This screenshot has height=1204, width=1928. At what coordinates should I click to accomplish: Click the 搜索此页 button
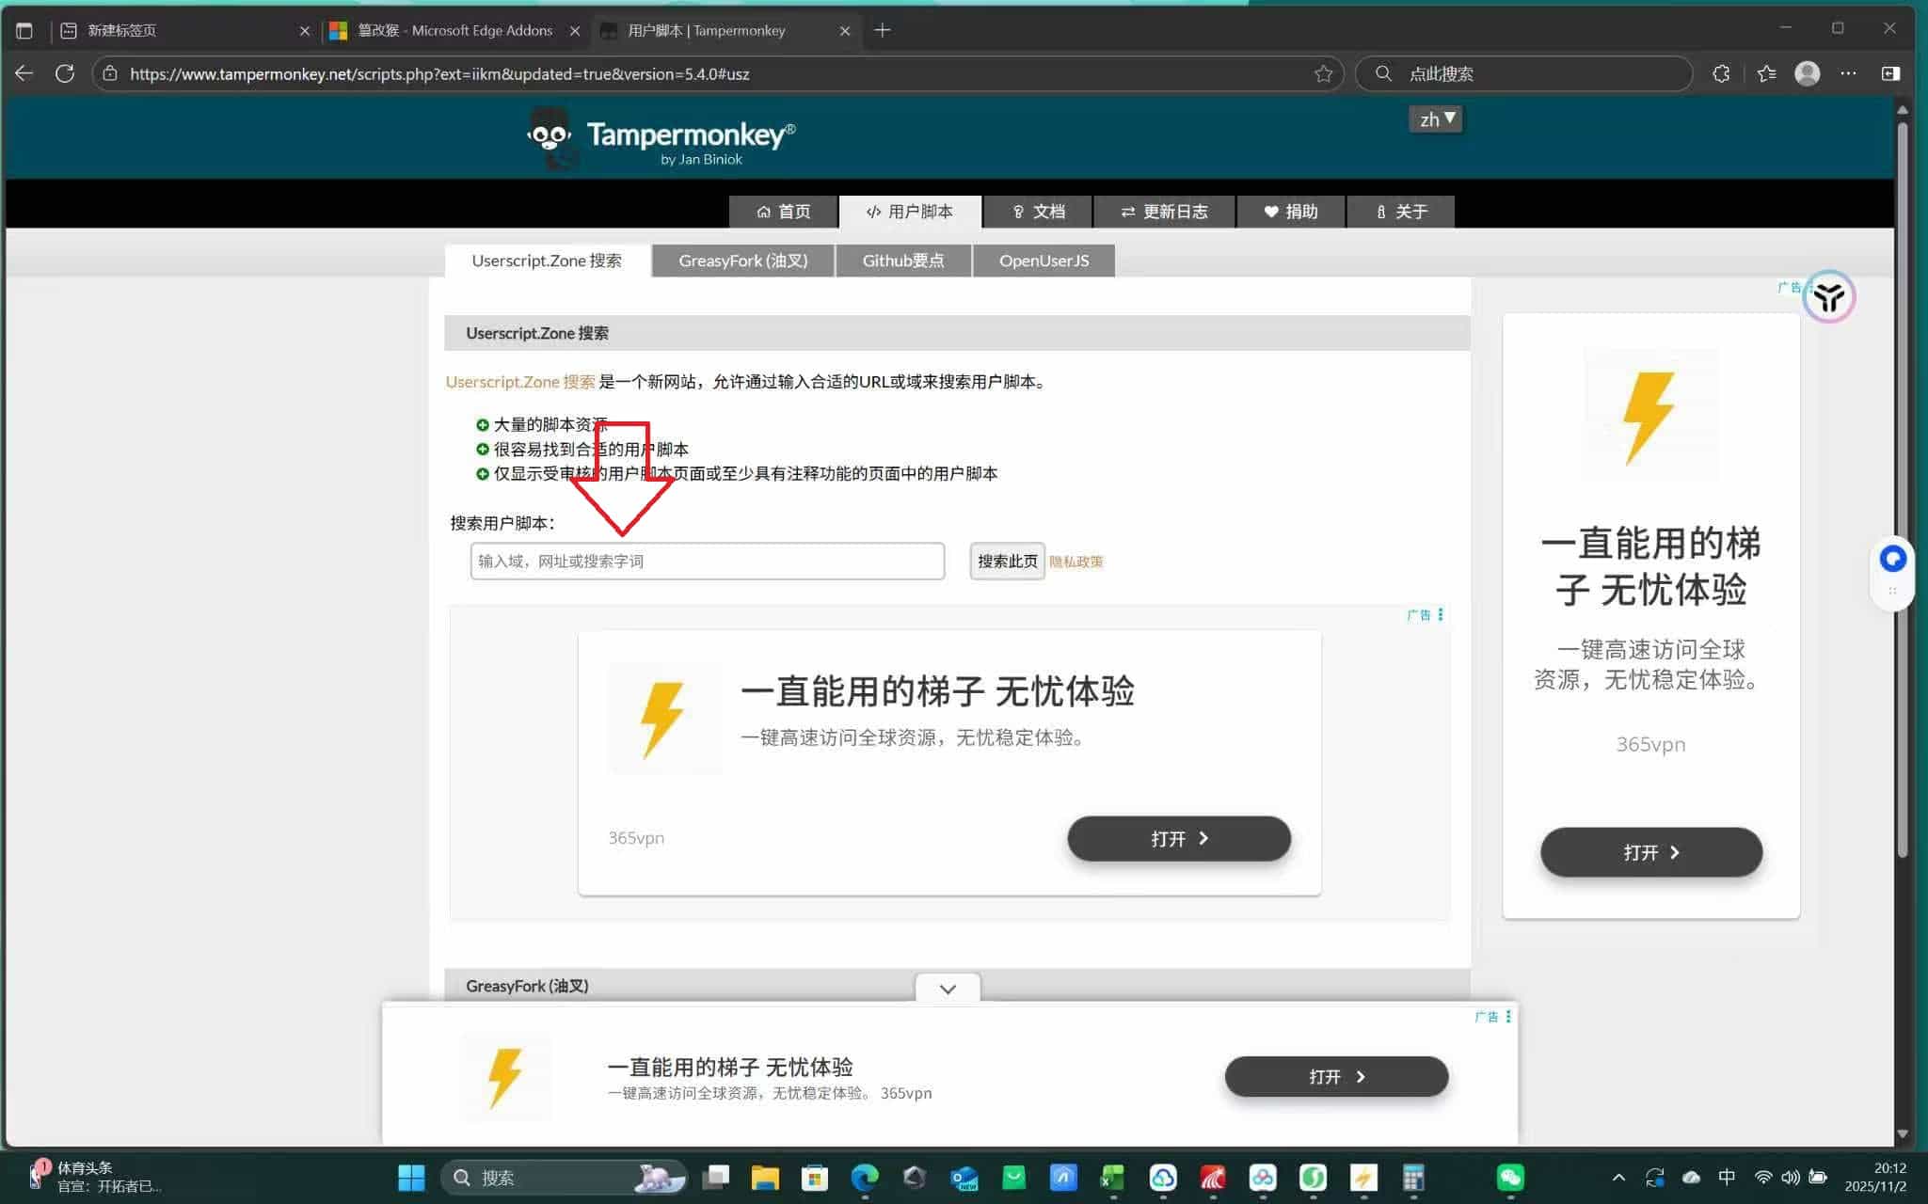click(x=1007, y=562)
